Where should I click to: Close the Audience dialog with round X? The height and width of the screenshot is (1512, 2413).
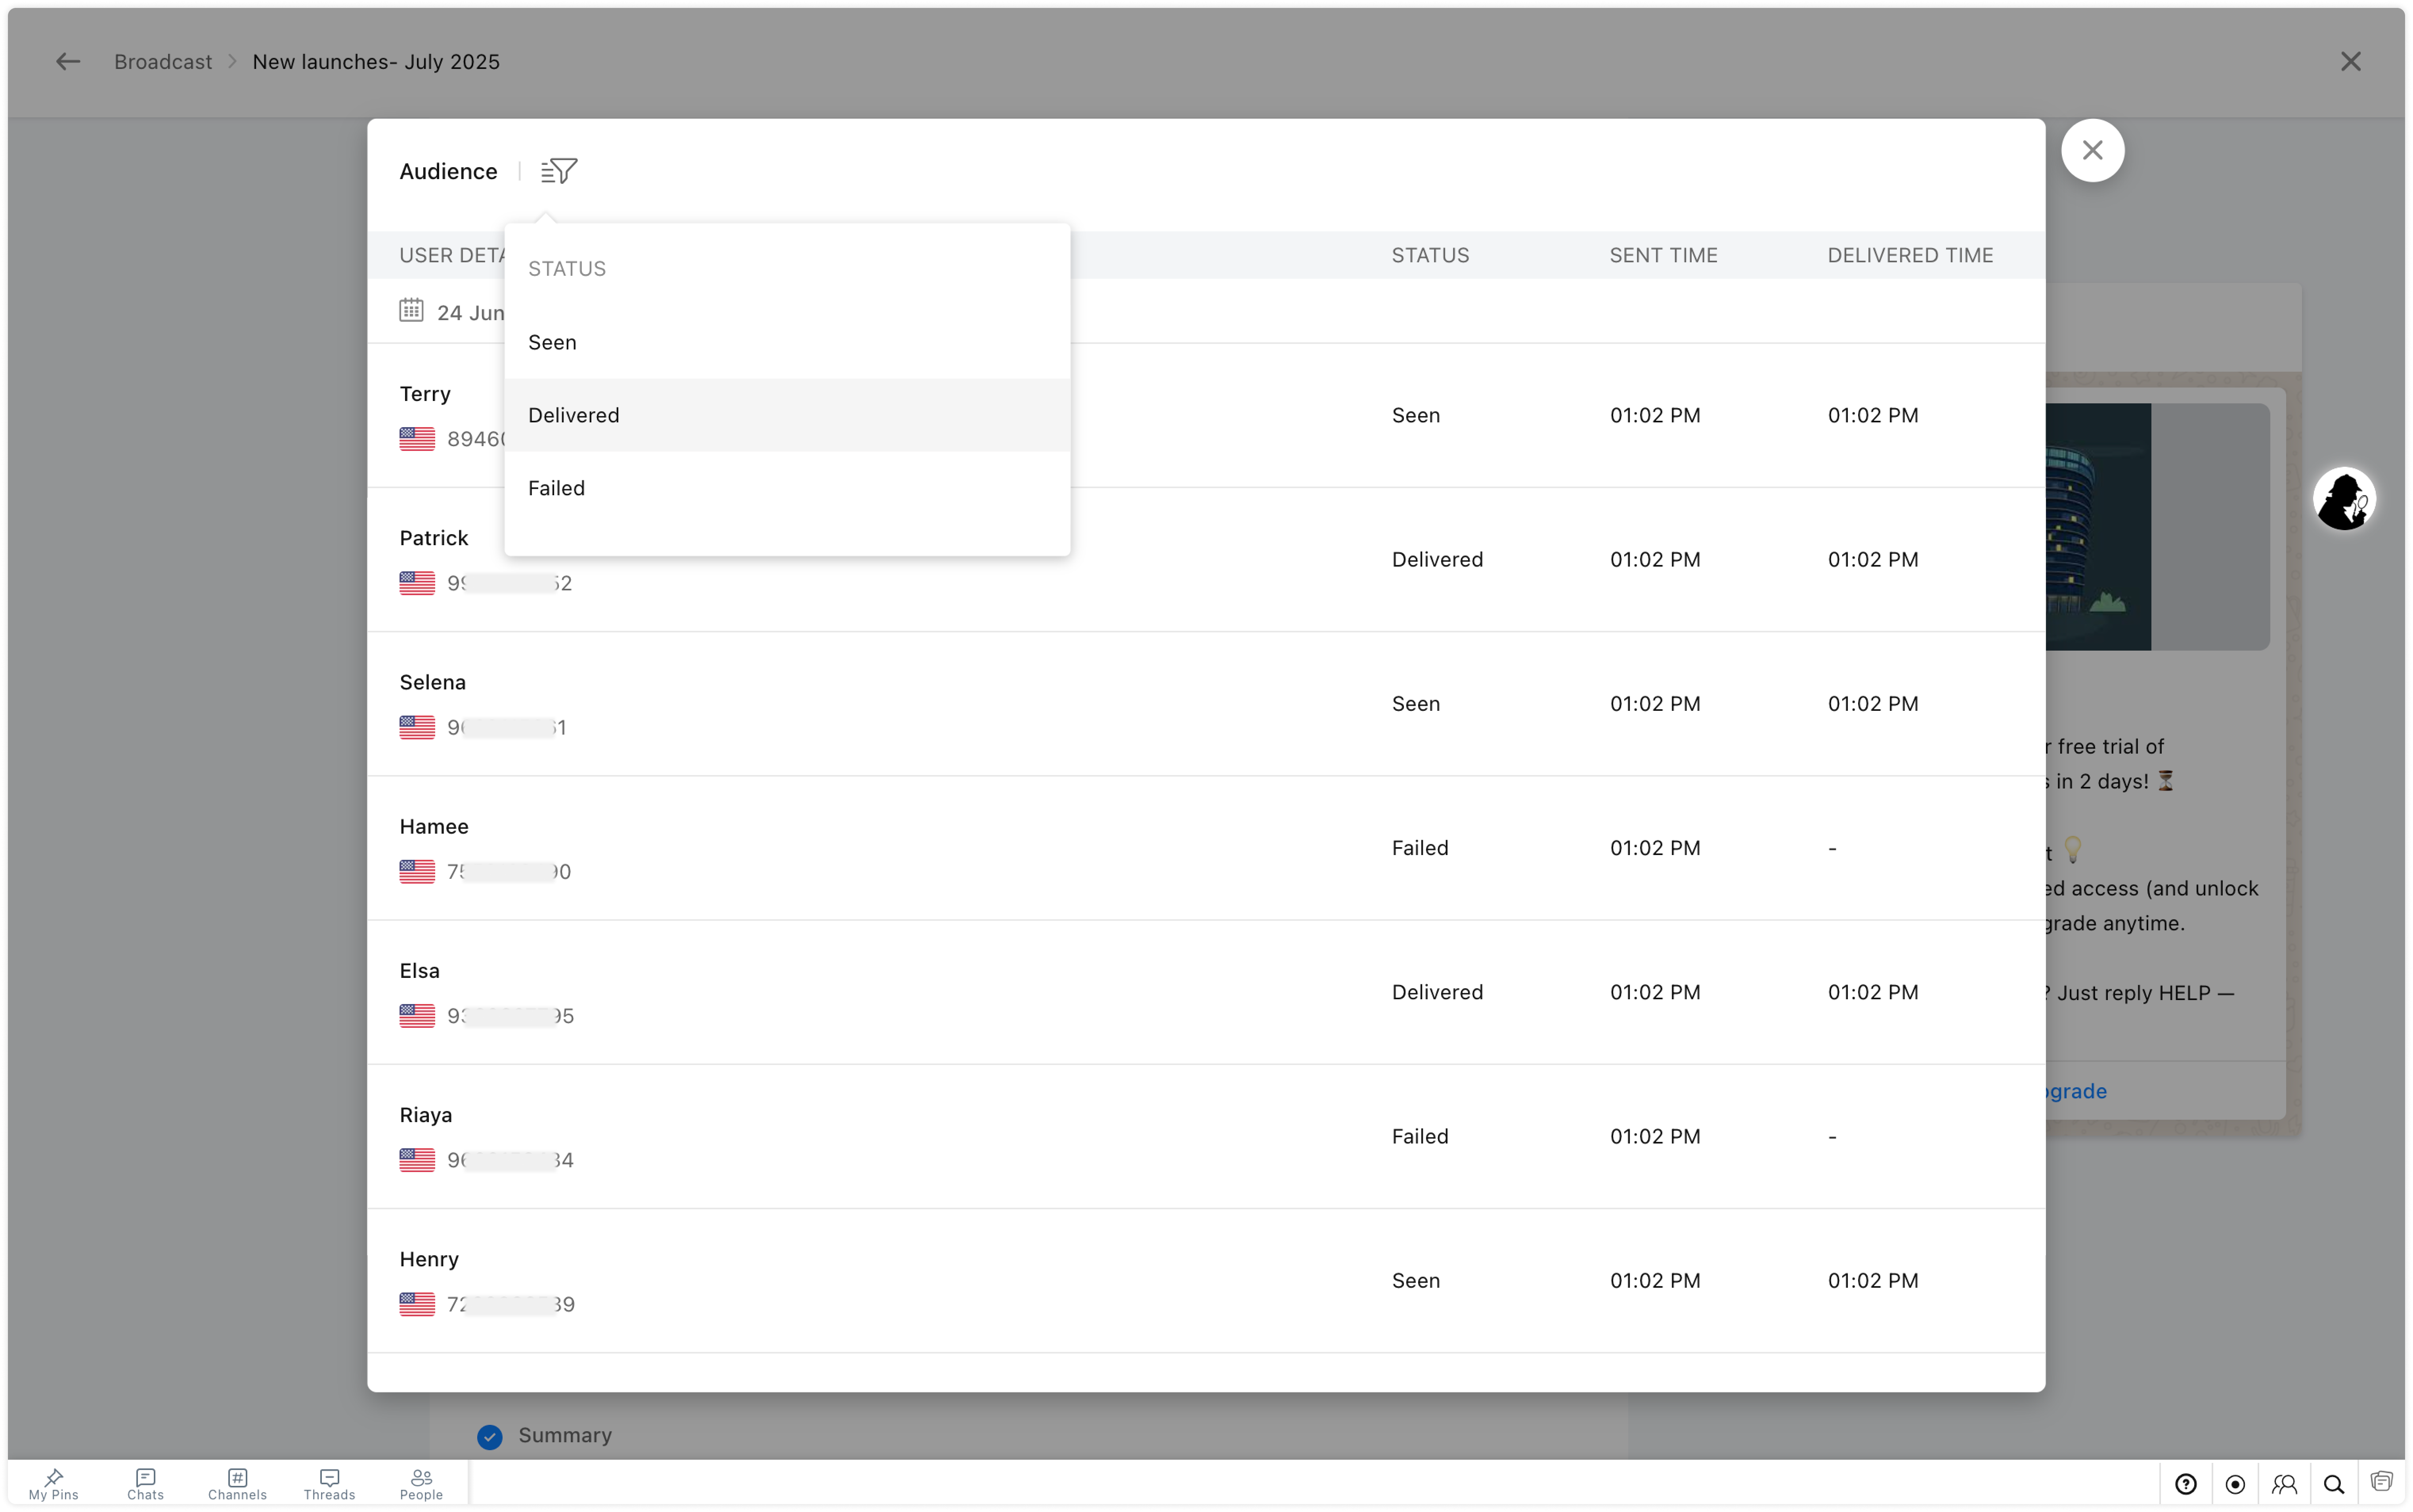2092,151
